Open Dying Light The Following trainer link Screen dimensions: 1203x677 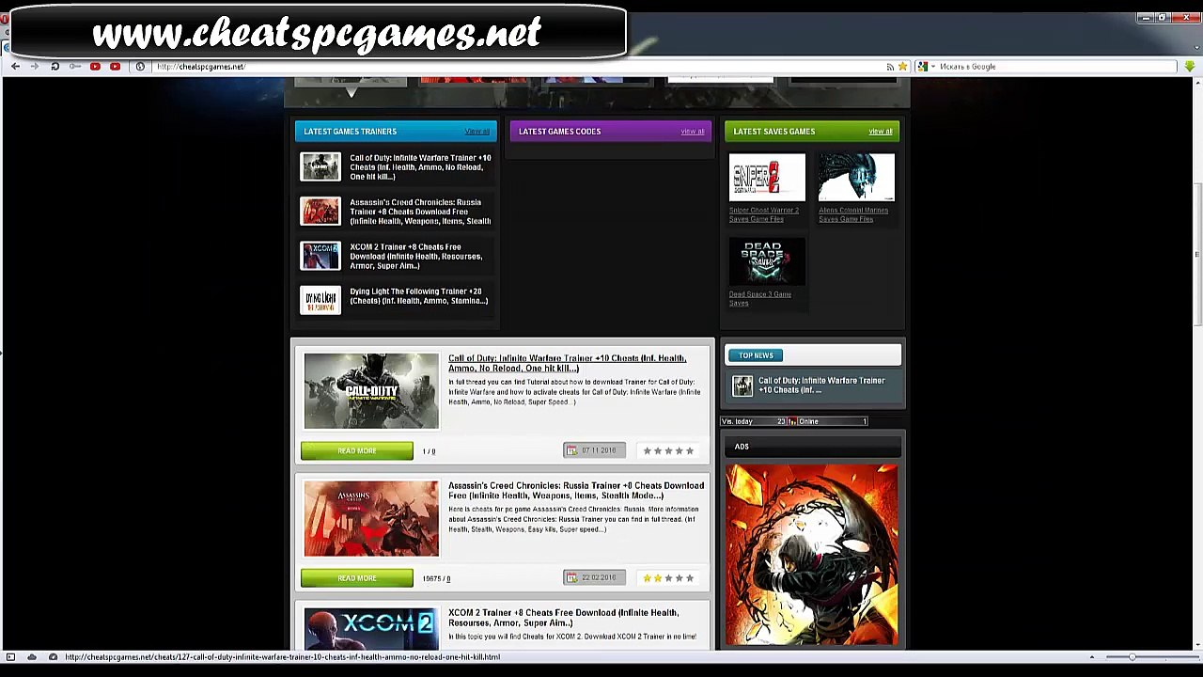418,296
